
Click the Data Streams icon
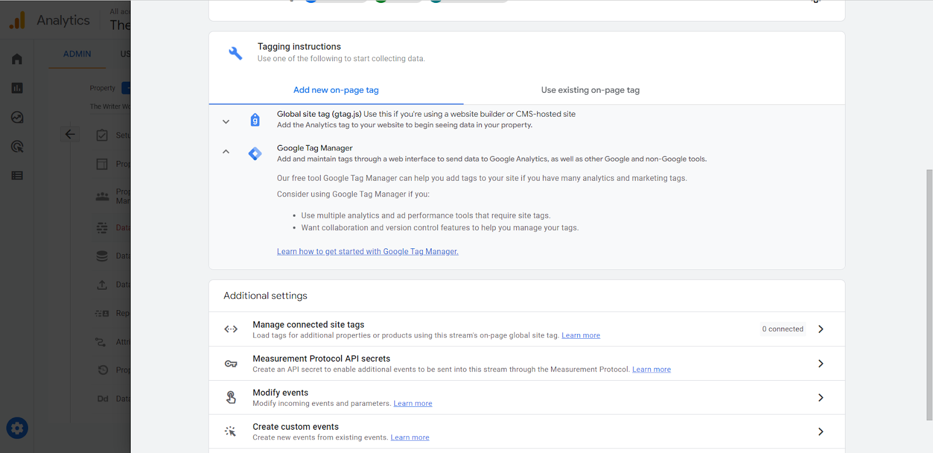[102, 227]
